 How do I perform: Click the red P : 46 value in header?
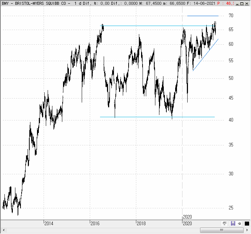point(226,3)
